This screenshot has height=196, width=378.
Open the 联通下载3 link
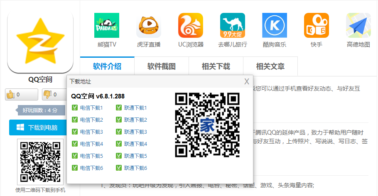135,132
